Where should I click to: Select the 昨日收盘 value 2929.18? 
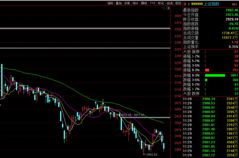click(232, 19)
